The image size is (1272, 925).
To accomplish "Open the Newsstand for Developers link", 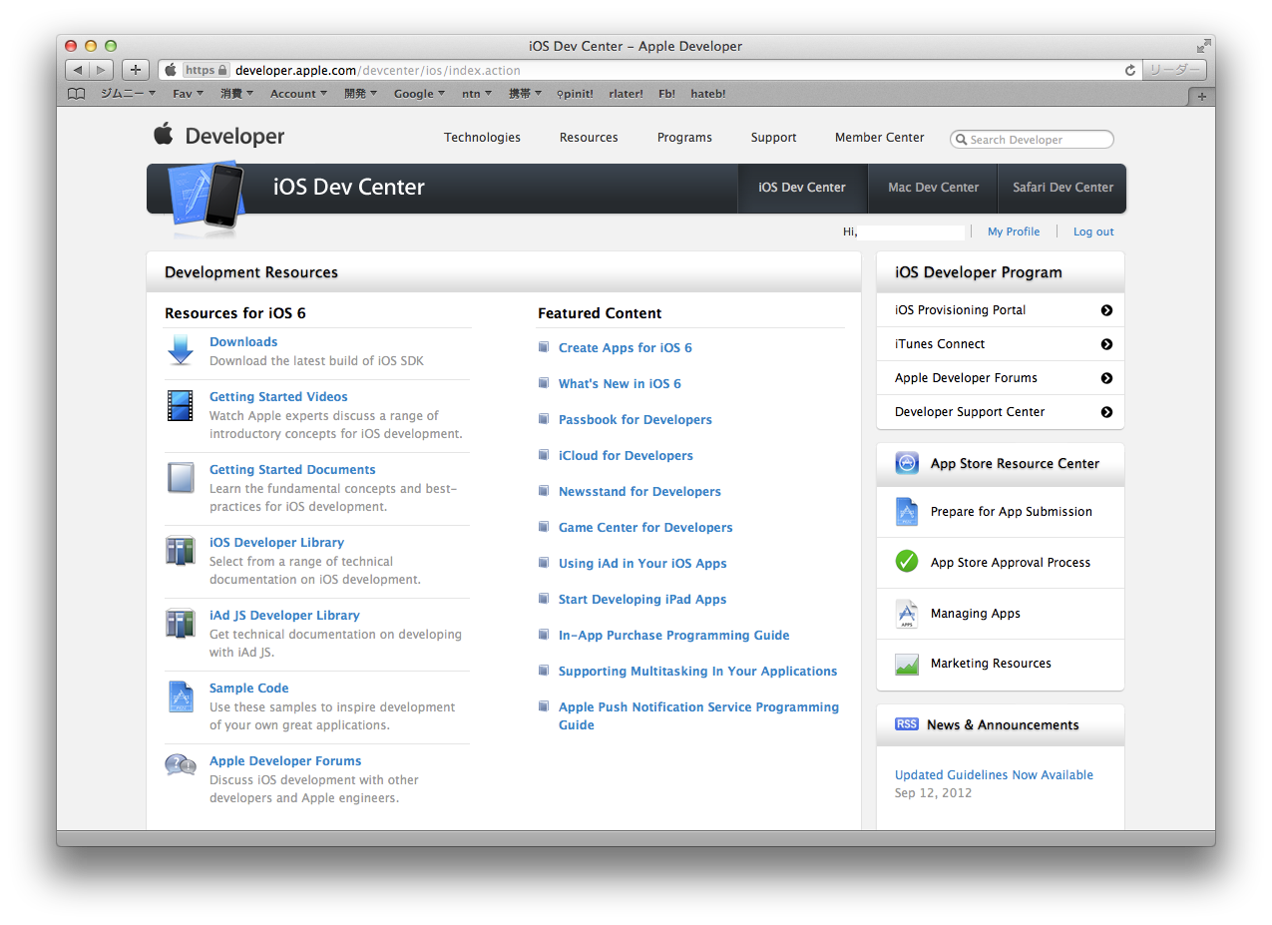I will tap(639, 492).
